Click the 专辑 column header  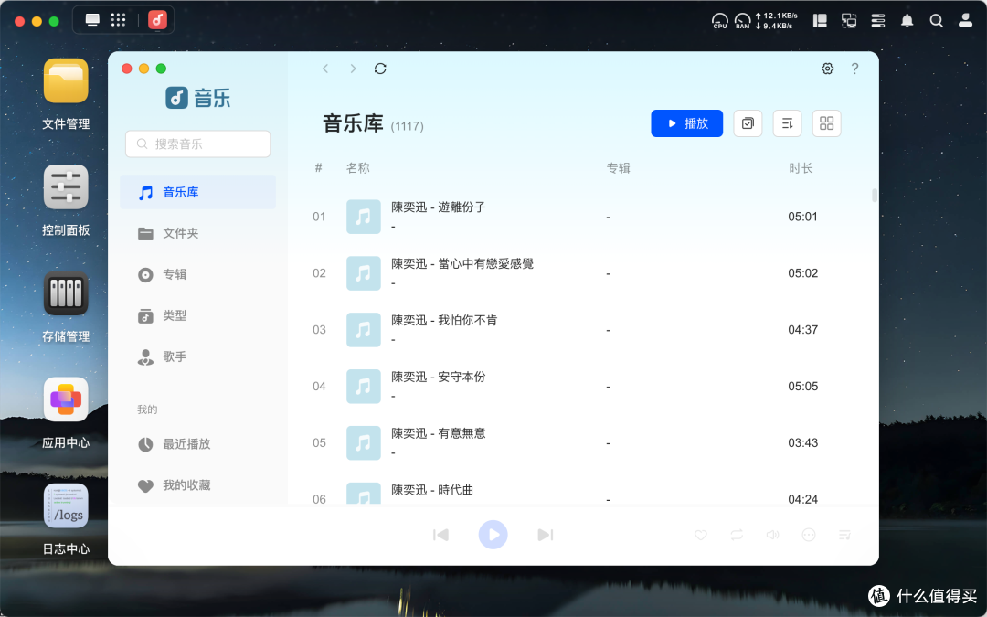pyautogui.click(x=618, y=168)
